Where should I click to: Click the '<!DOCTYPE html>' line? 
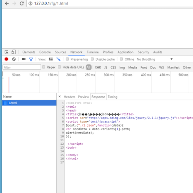(79, 103)
